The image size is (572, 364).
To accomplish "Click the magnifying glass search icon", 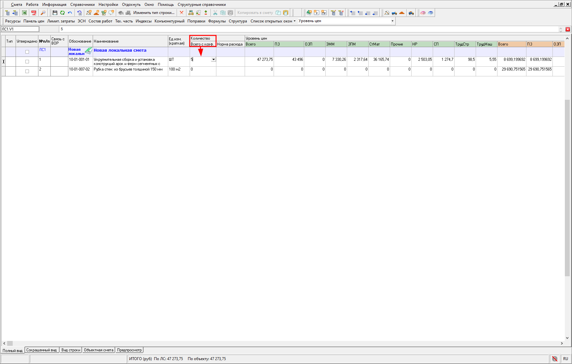I will [x=43, y=13].
